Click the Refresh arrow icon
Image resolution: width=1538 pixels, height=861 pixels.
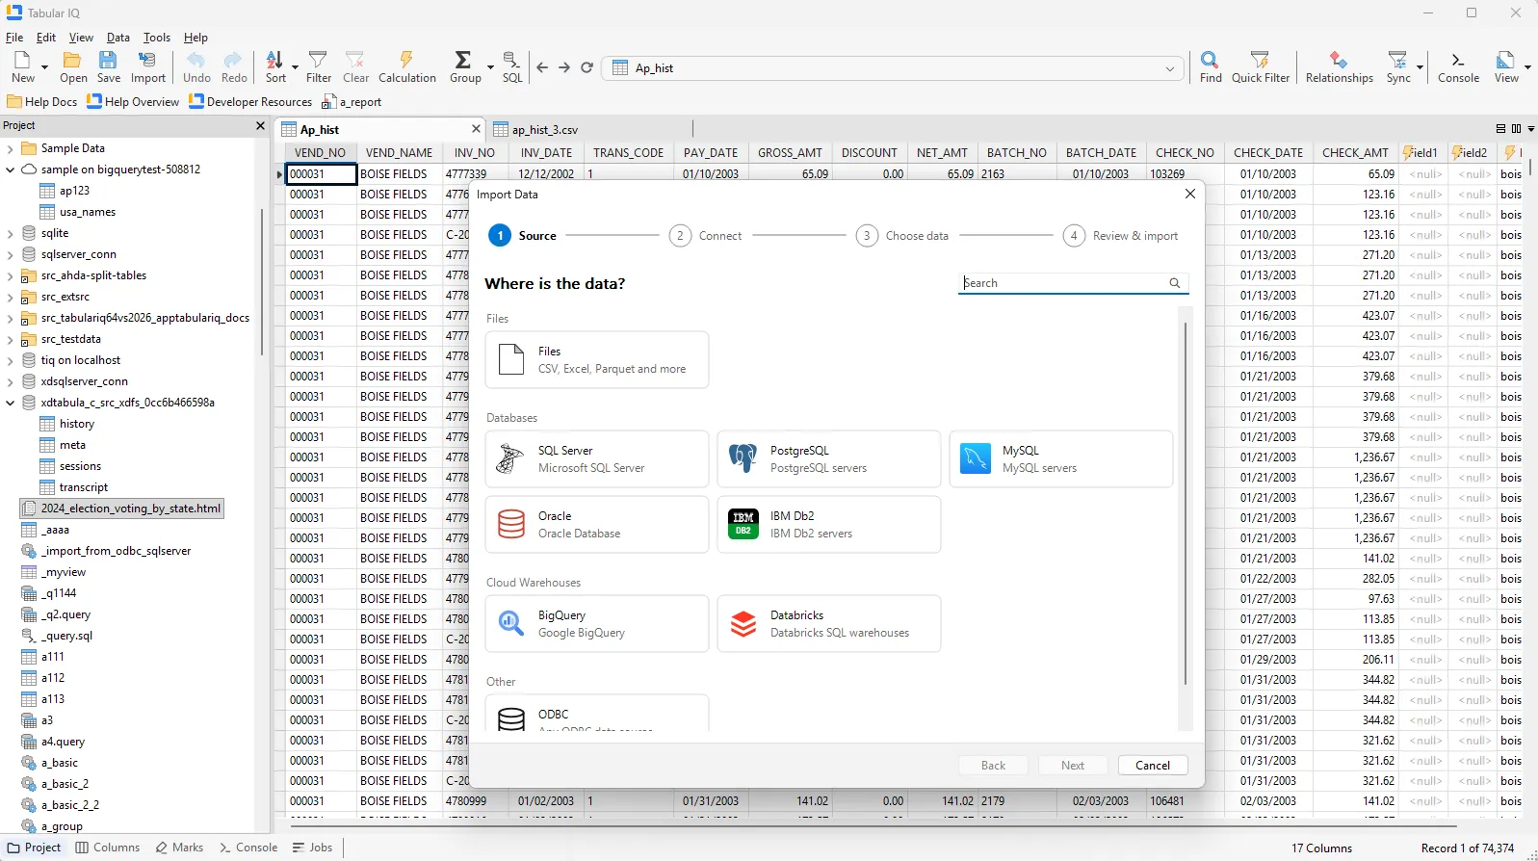[587, 67]
